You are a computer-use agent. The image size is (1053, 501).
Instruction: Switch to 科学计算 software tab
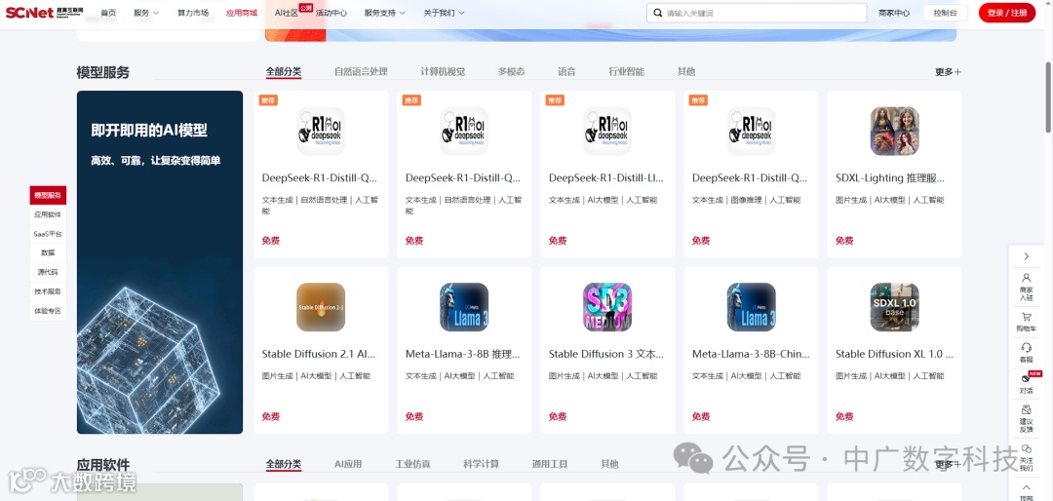tap(481, 464)
